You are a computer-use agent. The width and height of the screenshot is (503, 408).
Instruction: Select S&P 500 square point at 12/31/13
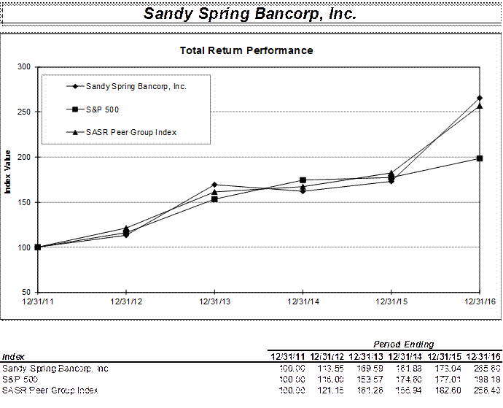pos(214,199)
